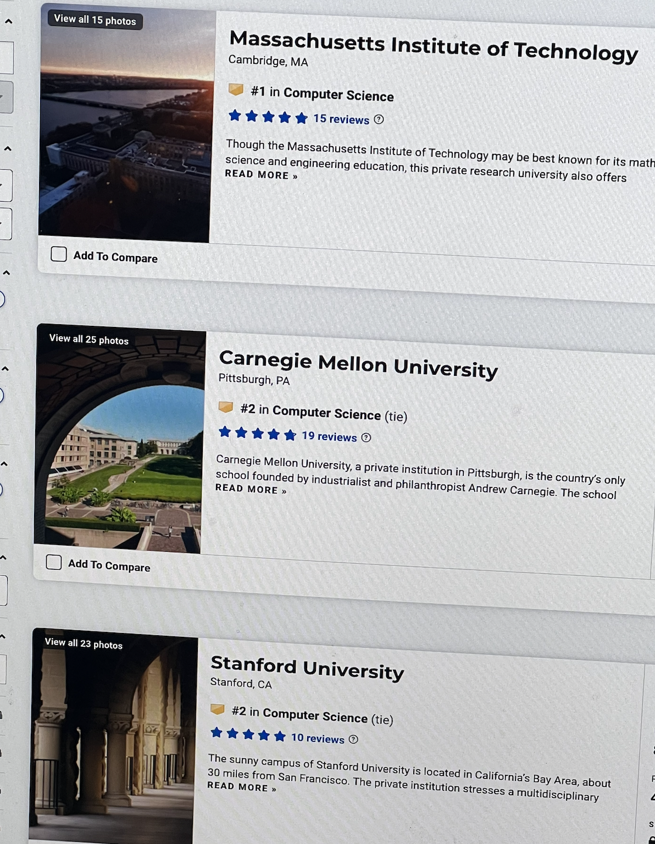Click the blue star rating for Stanford University
Viewport: 655px width, 844px height.
[248, 735]
